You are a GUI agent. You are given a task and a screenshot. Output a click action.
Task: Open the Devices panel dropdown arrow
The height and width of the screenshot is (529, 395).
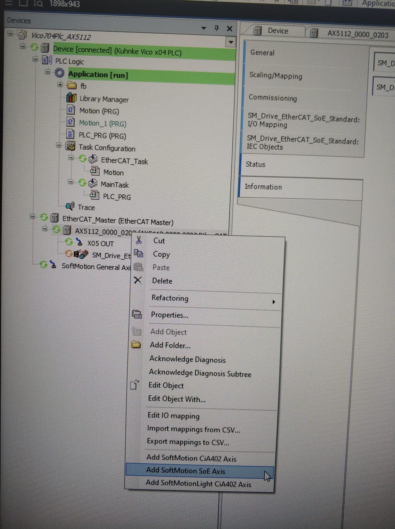(204, 28)
